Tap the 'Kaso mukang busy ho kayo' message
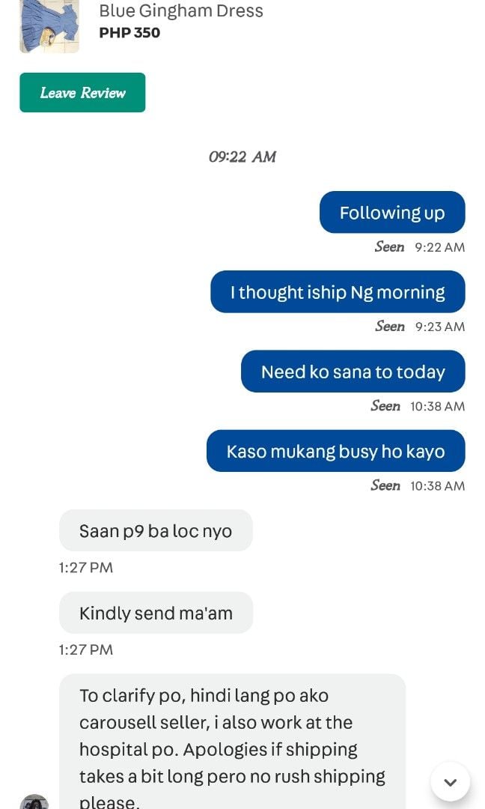This screenshot has height=809, width=485. pyautogui.click(x=335, y=450)
